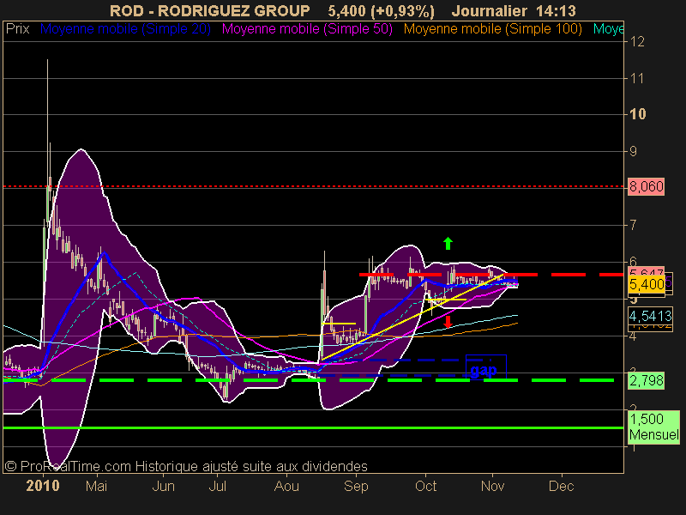Click the 'Mai' date axis label
The width and height of the screenshot is (686, 515).
[96, 486]
